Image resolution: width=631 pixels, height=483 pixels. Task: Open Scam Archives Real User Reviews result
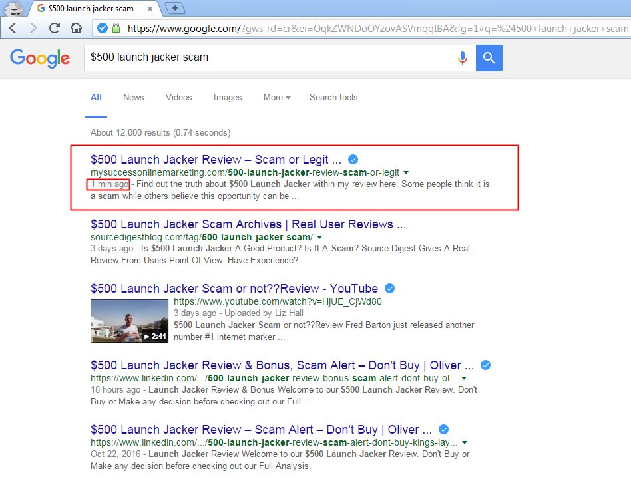click(x=248, y=224)
